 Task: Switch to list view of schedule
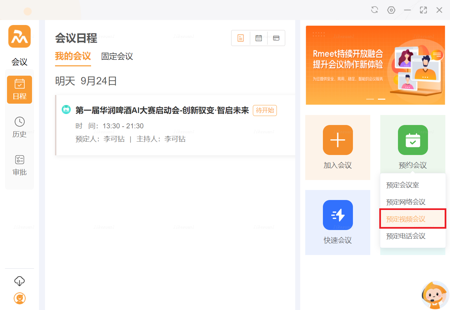(x=241, y=38)
